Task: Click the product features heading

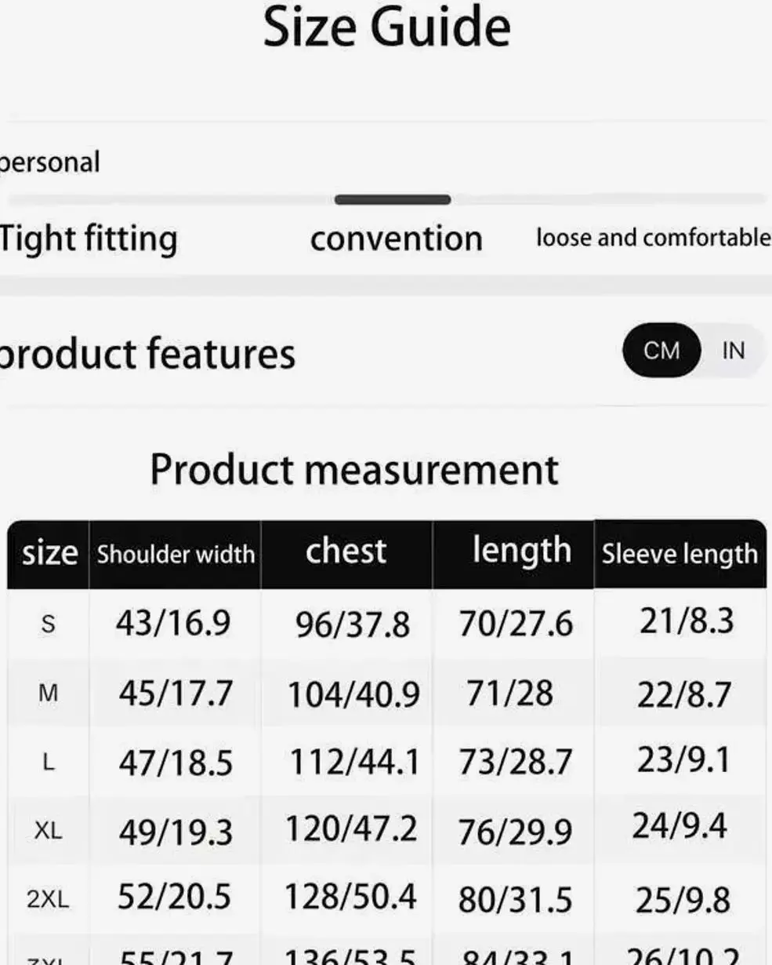Action: tap(147, 354)
